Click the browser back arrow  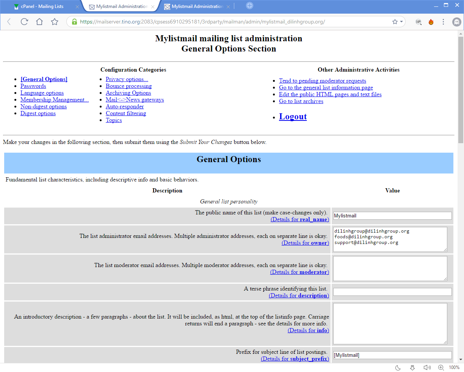tap(9, 22)
